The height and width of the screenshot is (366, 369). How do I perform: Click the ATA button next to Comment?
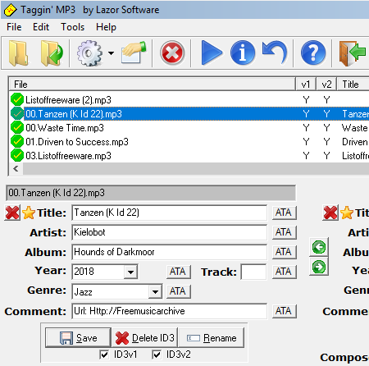pyautogui.click(x=284, y=311)
